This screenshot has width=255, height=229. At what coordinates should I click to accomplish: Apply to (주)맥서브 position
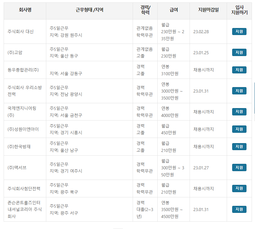(239, 167)
